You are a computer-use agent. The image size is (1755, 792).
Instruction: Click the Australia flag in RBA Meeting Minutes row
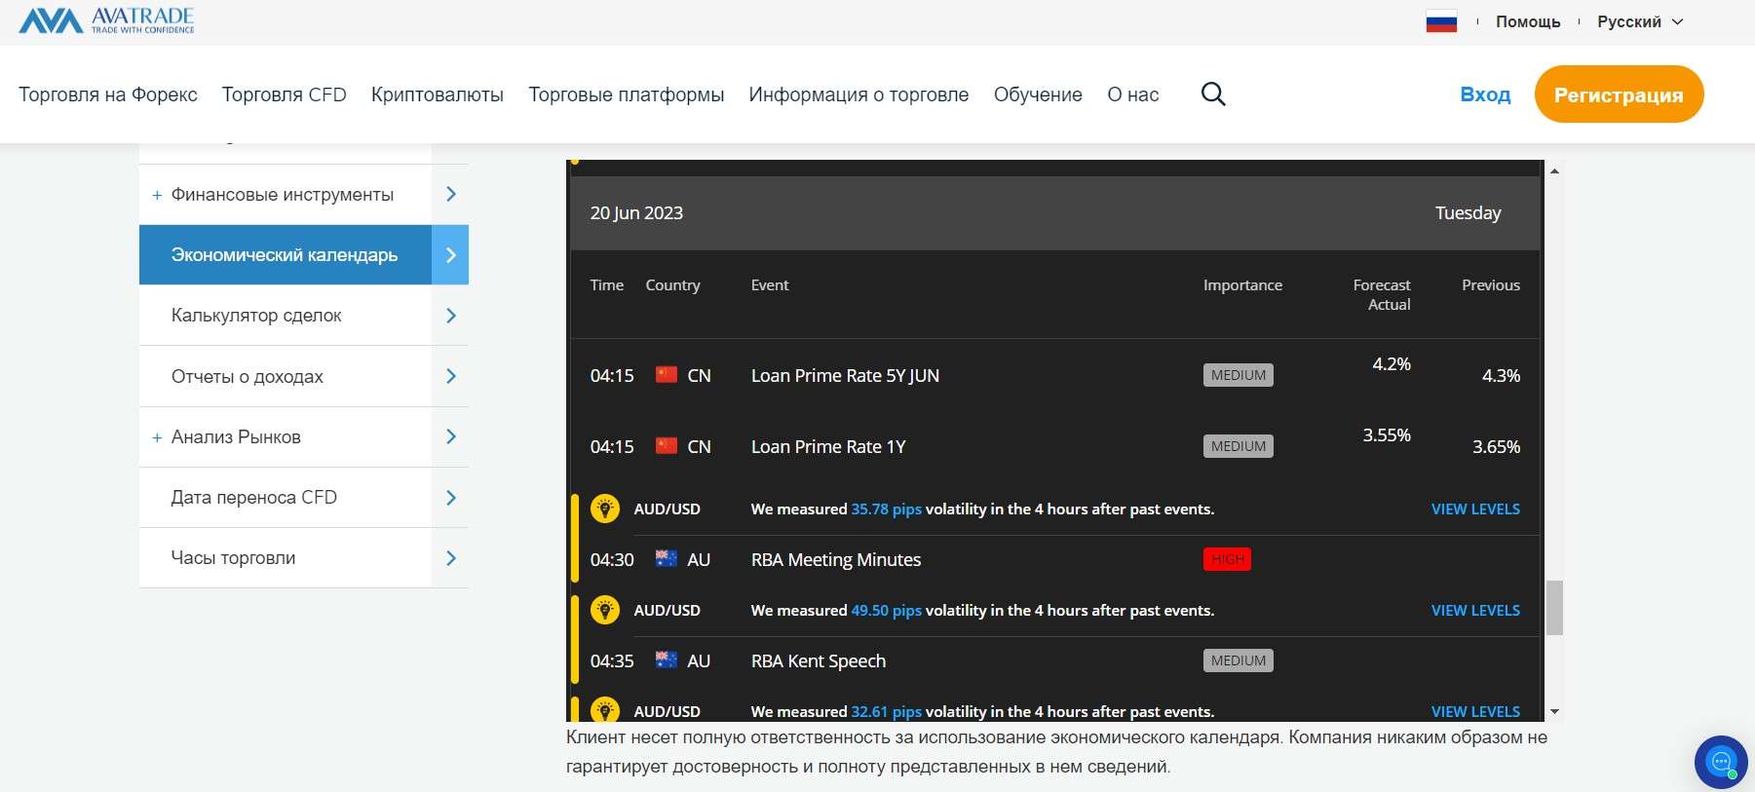tap(667, 559)
